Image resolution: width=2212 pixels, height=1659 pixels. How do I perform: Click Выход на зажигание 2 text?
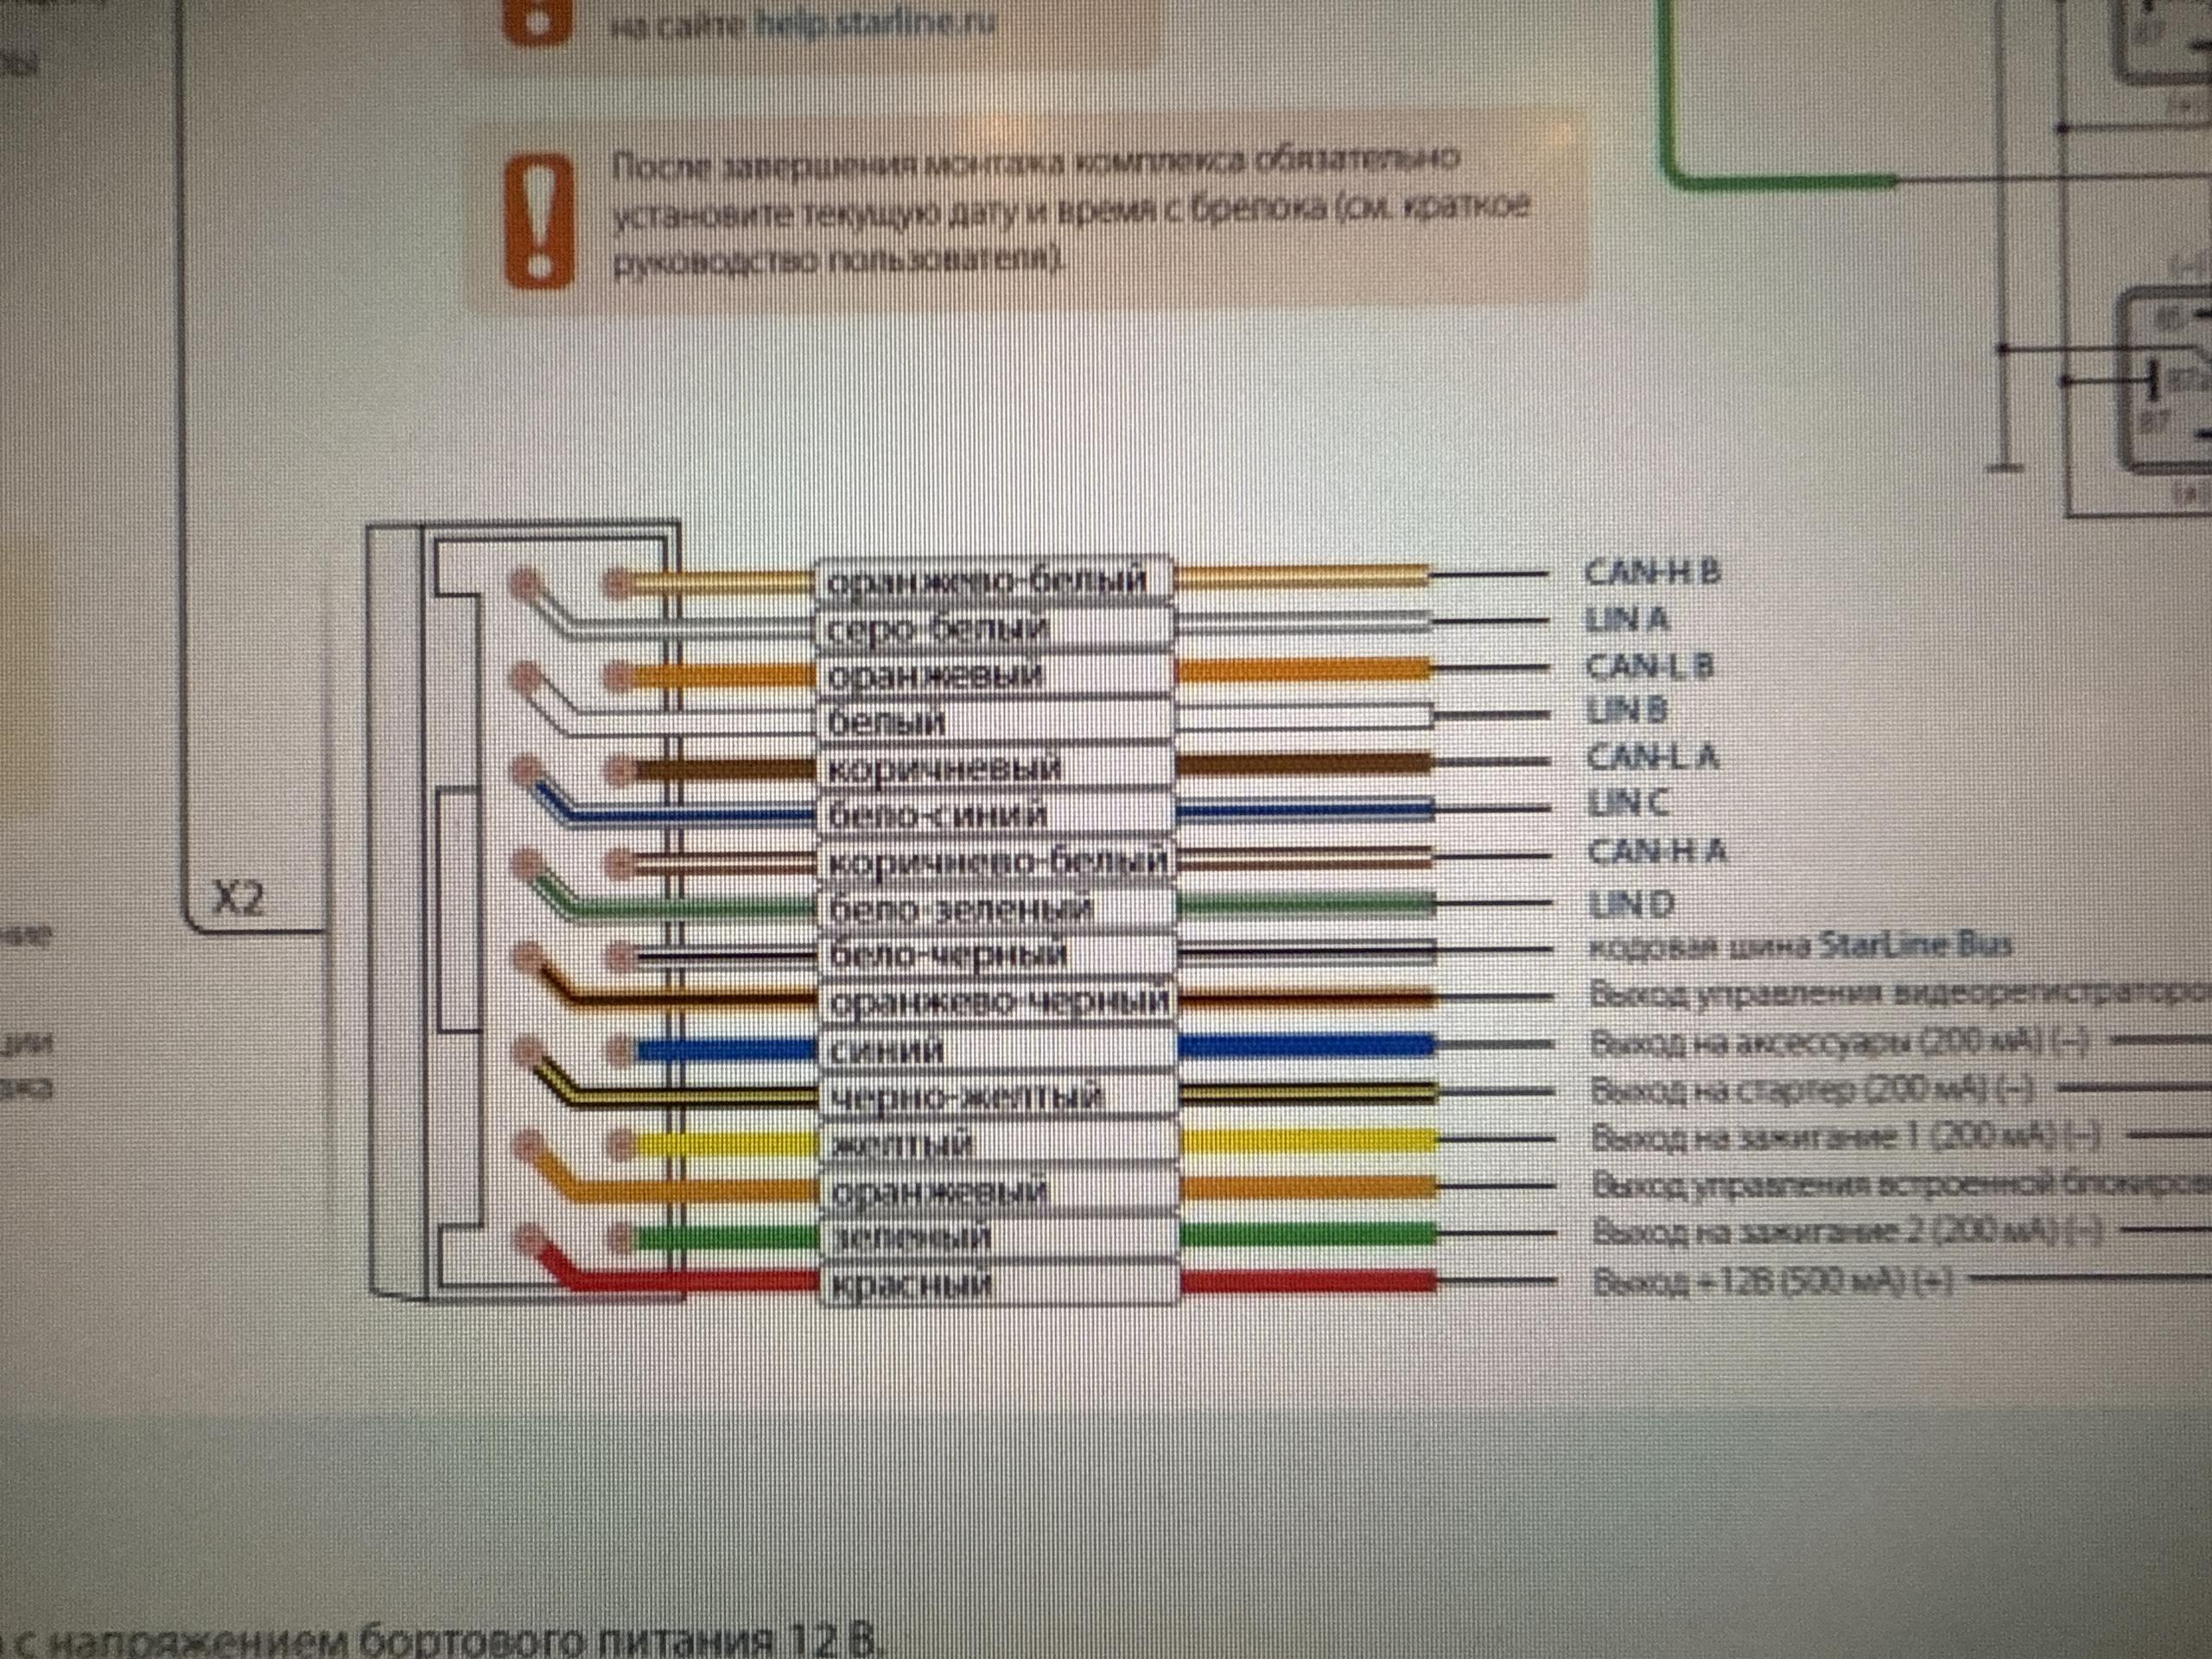coord(1847,1231)
